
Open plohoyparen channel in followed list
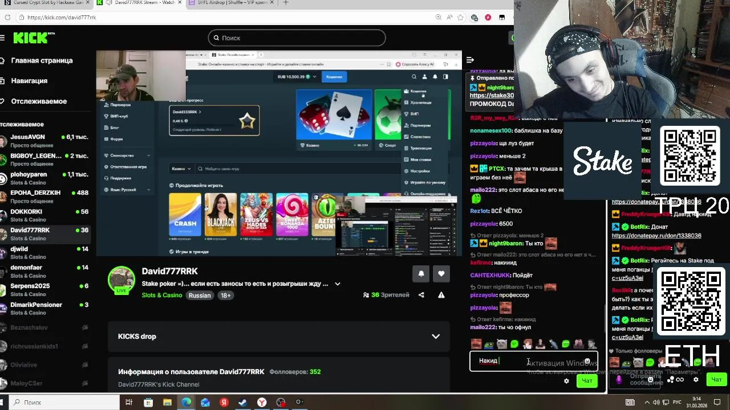(46, 178)
